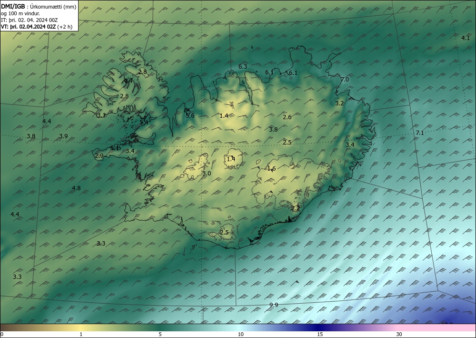Click the 3.1 value in the Westfjords
This screenshot has height=338, width=476.
coord(101,115)
